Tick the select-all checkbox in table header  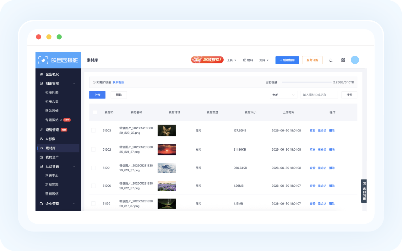tap(95, 112)
